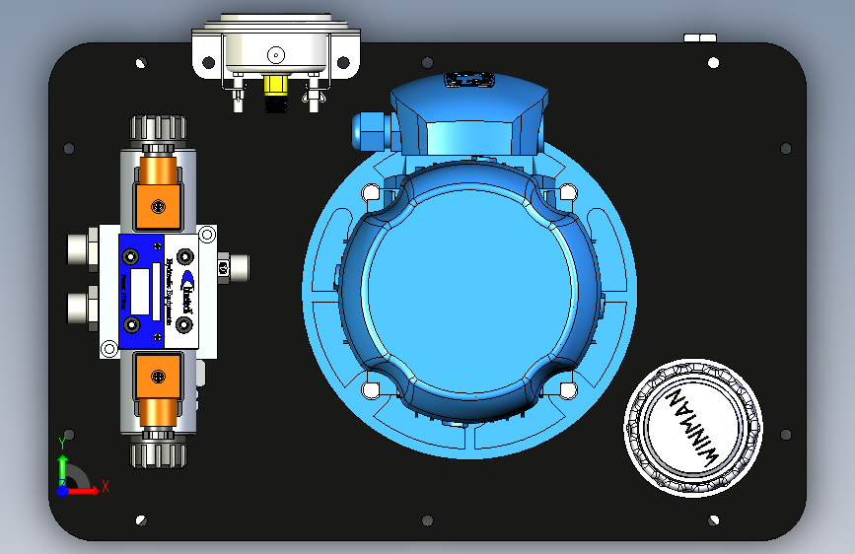
Task: Select the blue valve nameplate
Action: (141, 292)
